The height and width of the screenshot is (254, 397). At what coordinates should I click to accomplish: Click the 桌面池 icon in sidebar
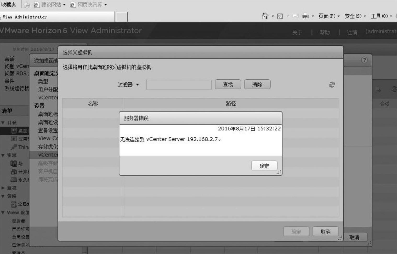click(x=14, y=131)
